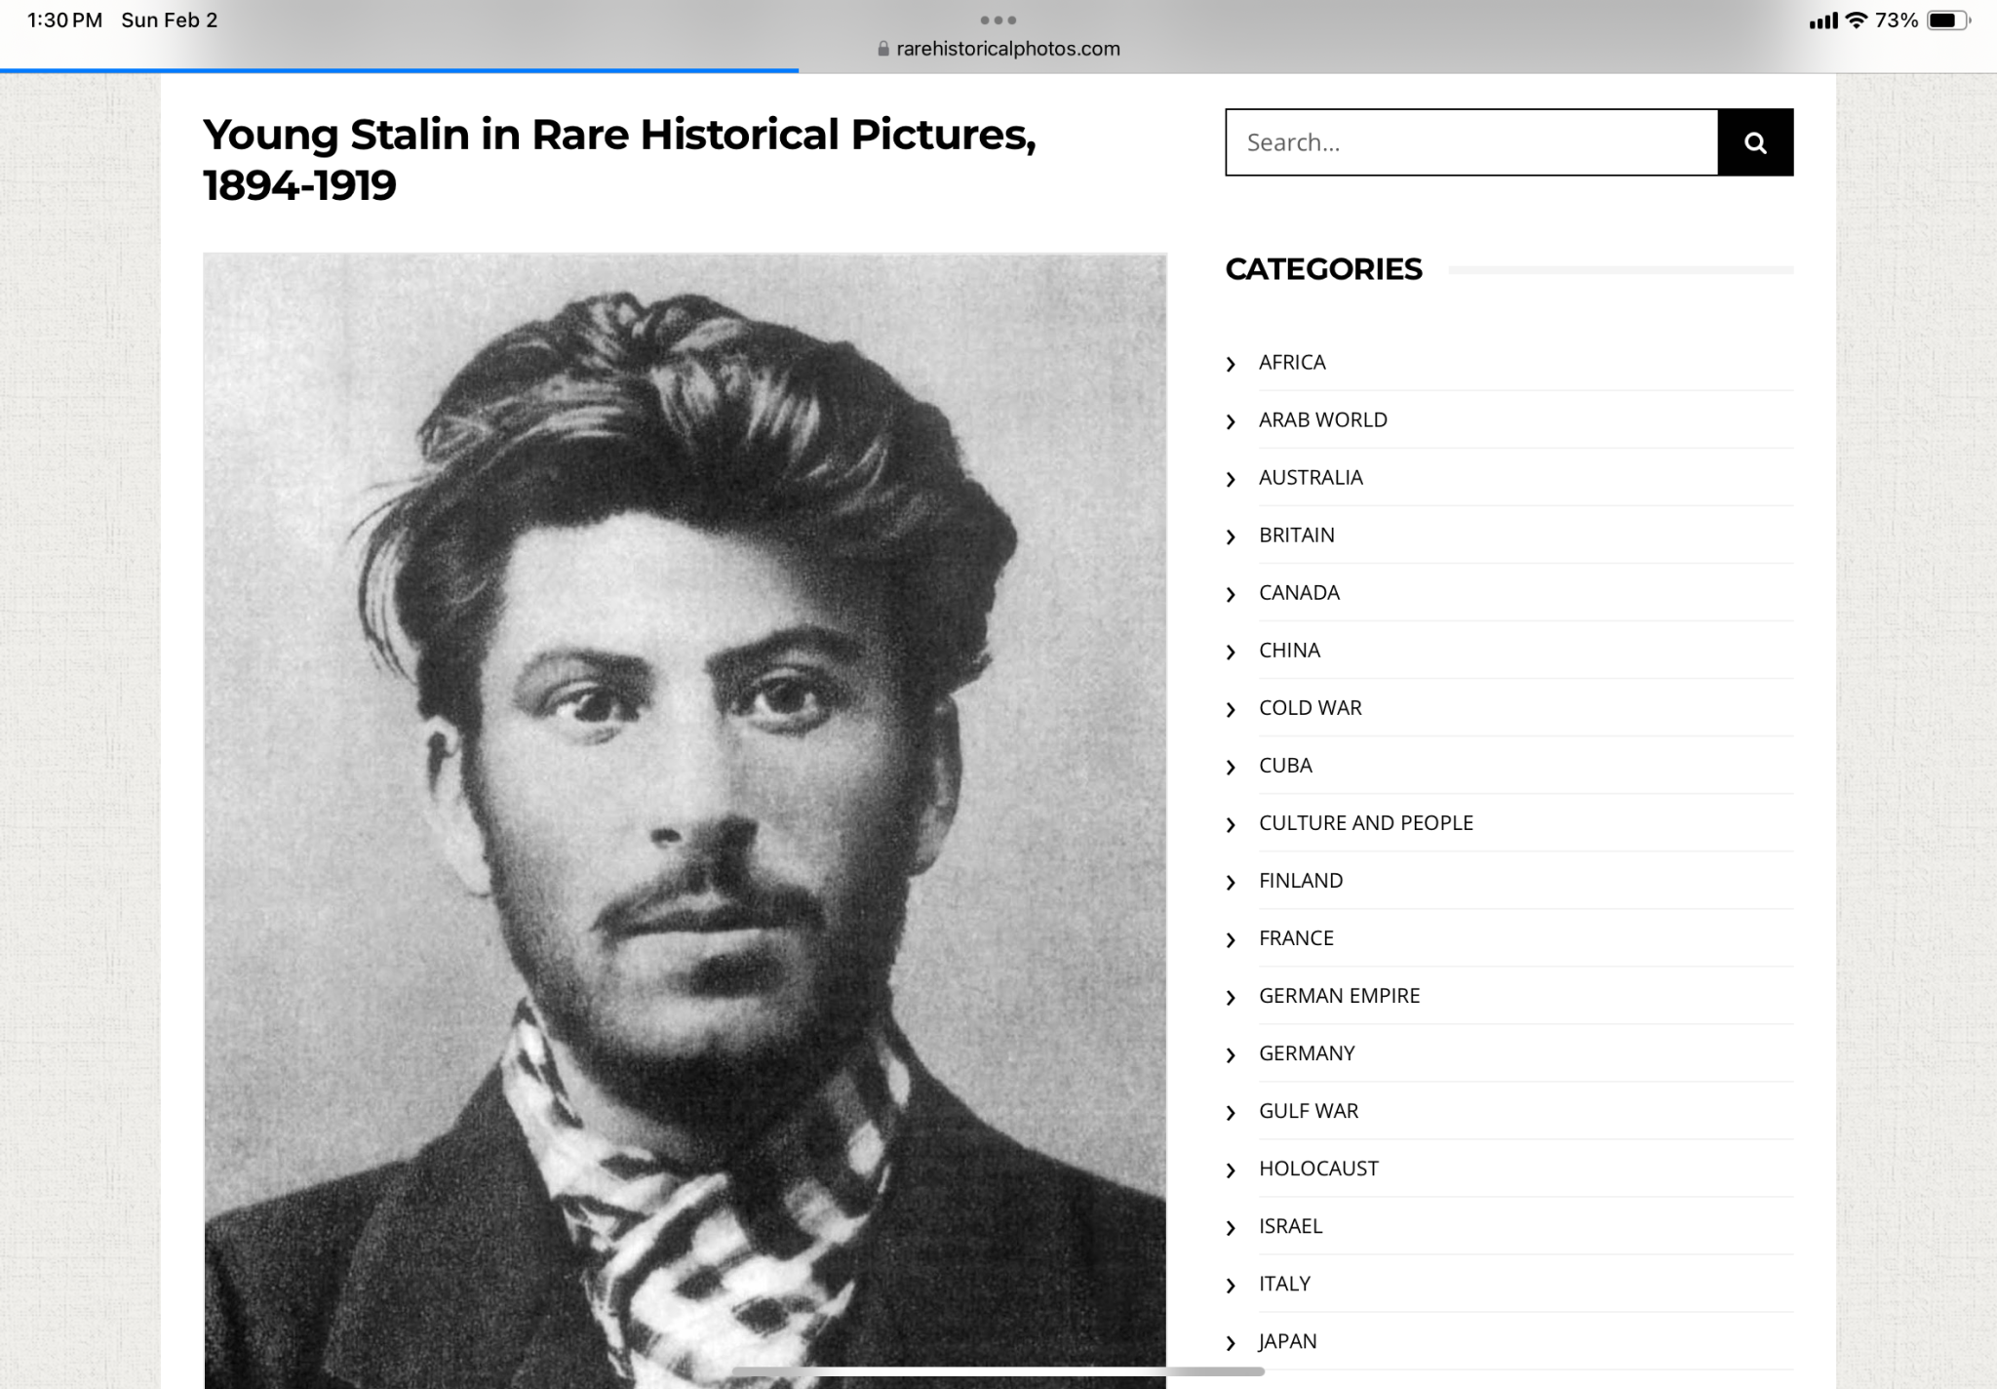1997x1389 pixels.
Task: Go to the CHINA category
Action: point(1289,650)
